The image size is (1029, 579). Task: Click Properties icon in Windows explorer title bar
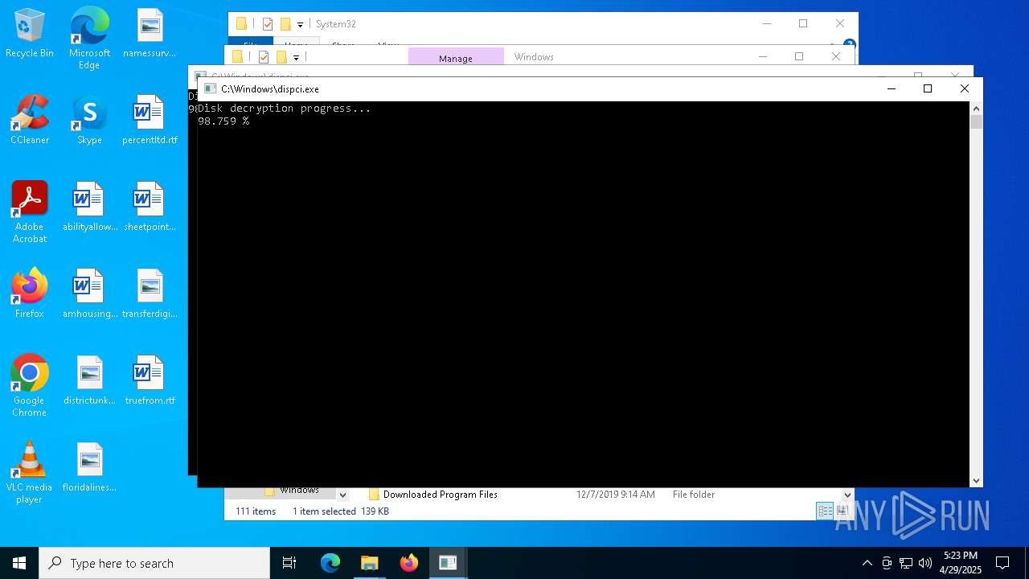coord(263,56)
